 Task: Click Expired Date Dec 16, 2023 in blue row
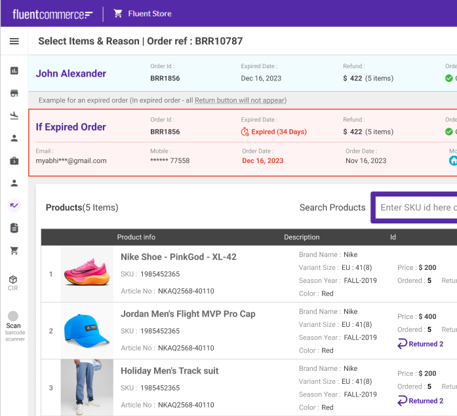261,79
